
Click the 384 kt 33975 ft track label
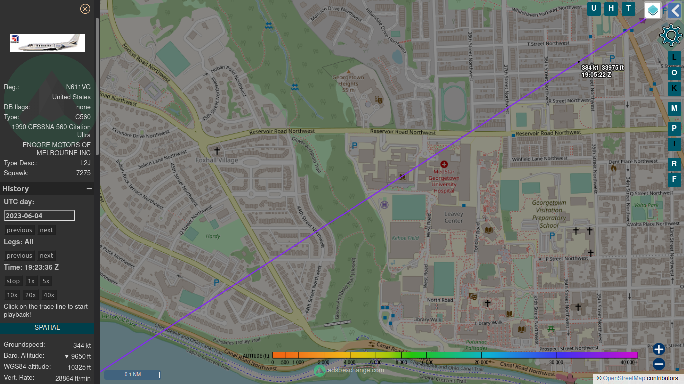coord(603,71)
